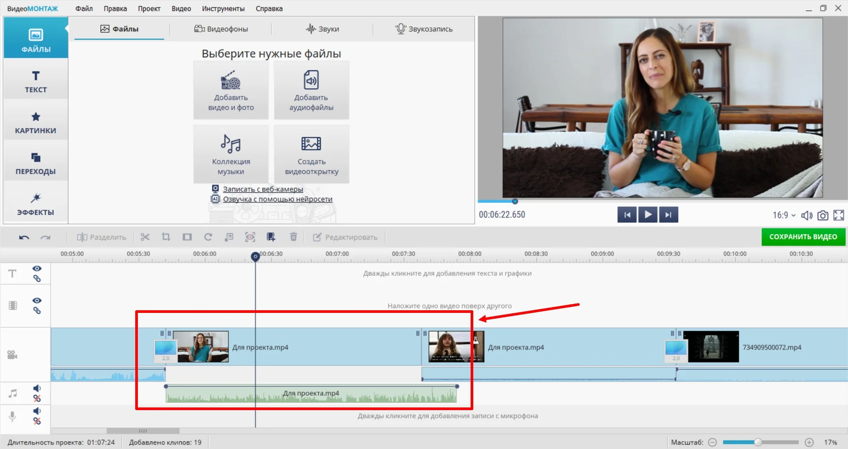
Task: Select the crop tool icon
Action: pyautogui.click(x=166, y=237)
